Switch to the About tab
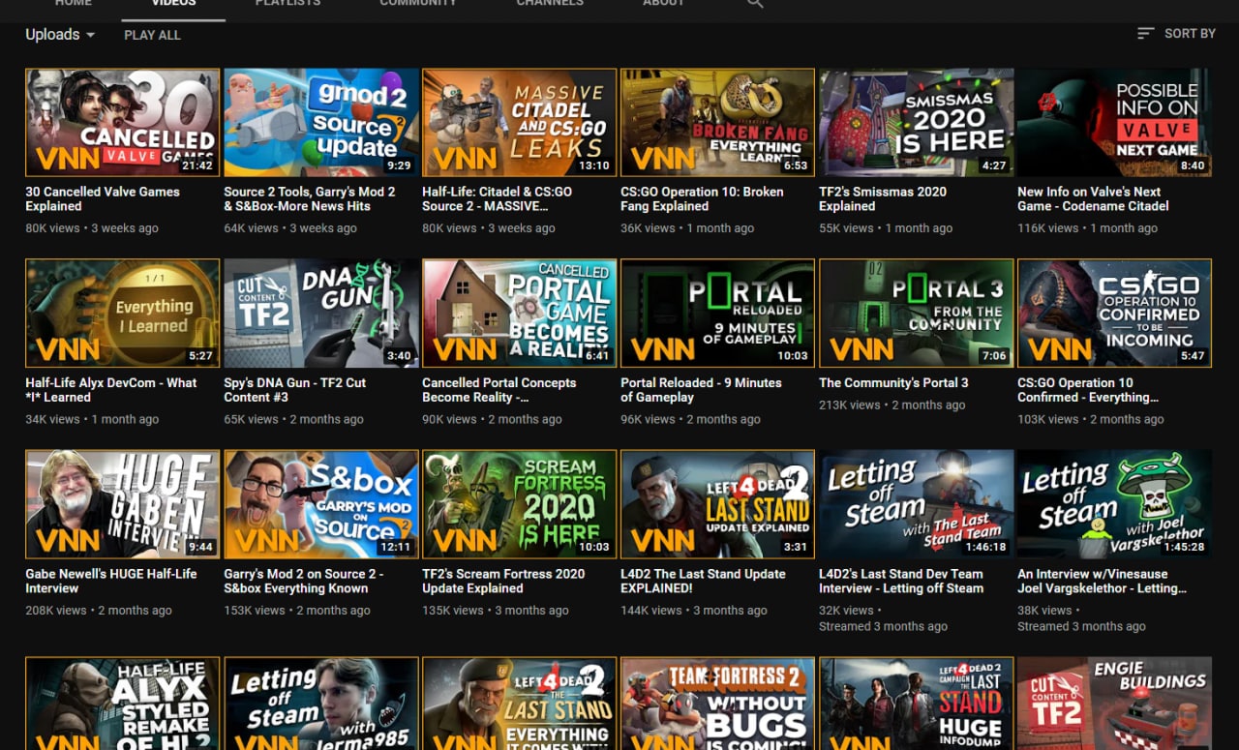This screenshot has width=1239, height=750. coord(663,4)
